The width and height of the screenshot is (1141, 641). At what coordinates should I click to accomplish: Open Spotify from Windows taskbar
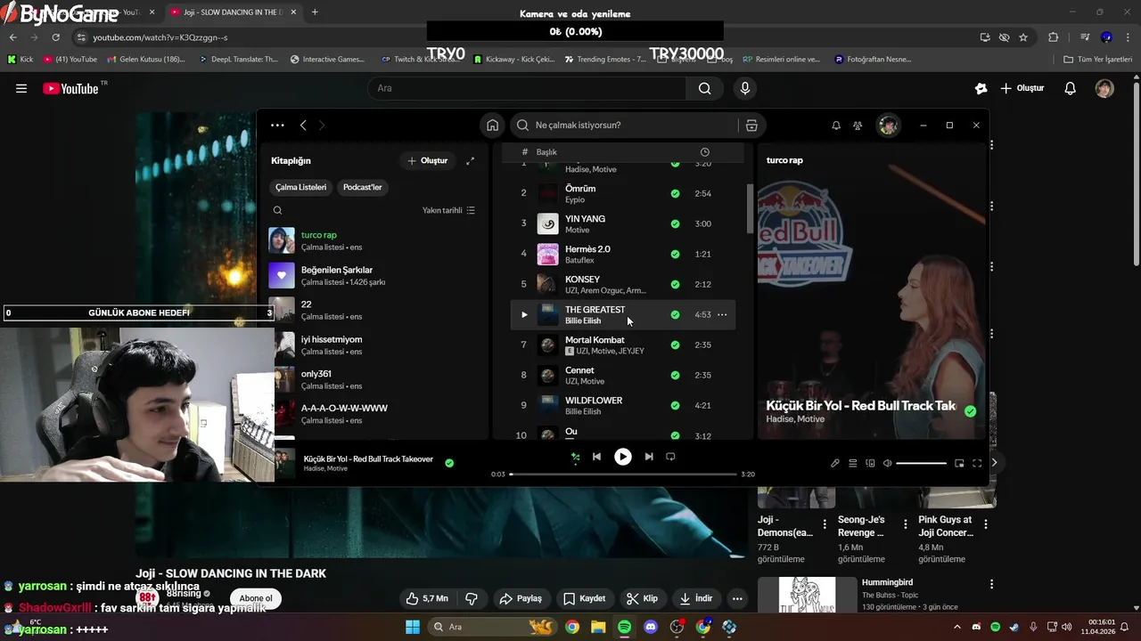click(625, 627)
